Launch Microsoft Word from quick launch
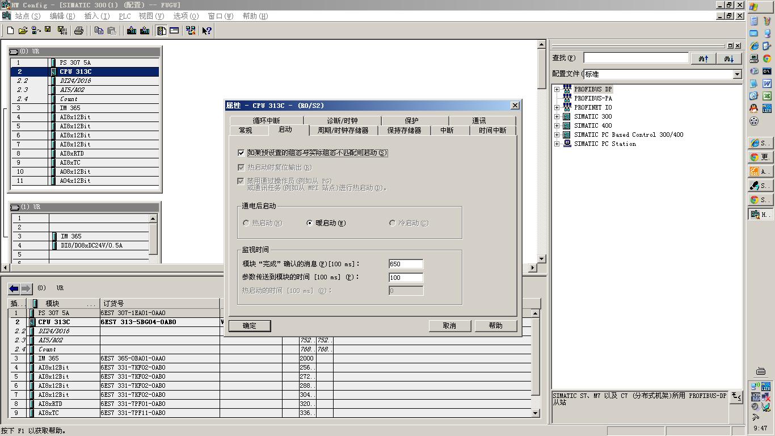This screenshot has height=436, width=775. [x=766, y=83]
